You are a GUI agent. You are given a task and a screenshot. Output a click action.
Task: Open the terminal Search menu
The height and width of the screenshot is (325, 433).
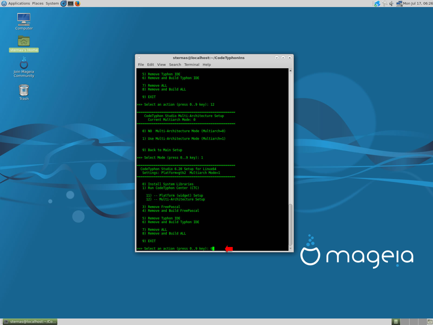pos(175,64)
